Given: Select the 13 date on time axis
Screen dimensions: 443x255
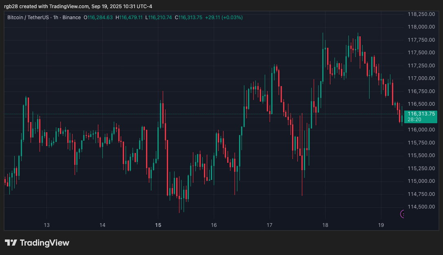Looking at the screenshot, I should coord(47,225).
